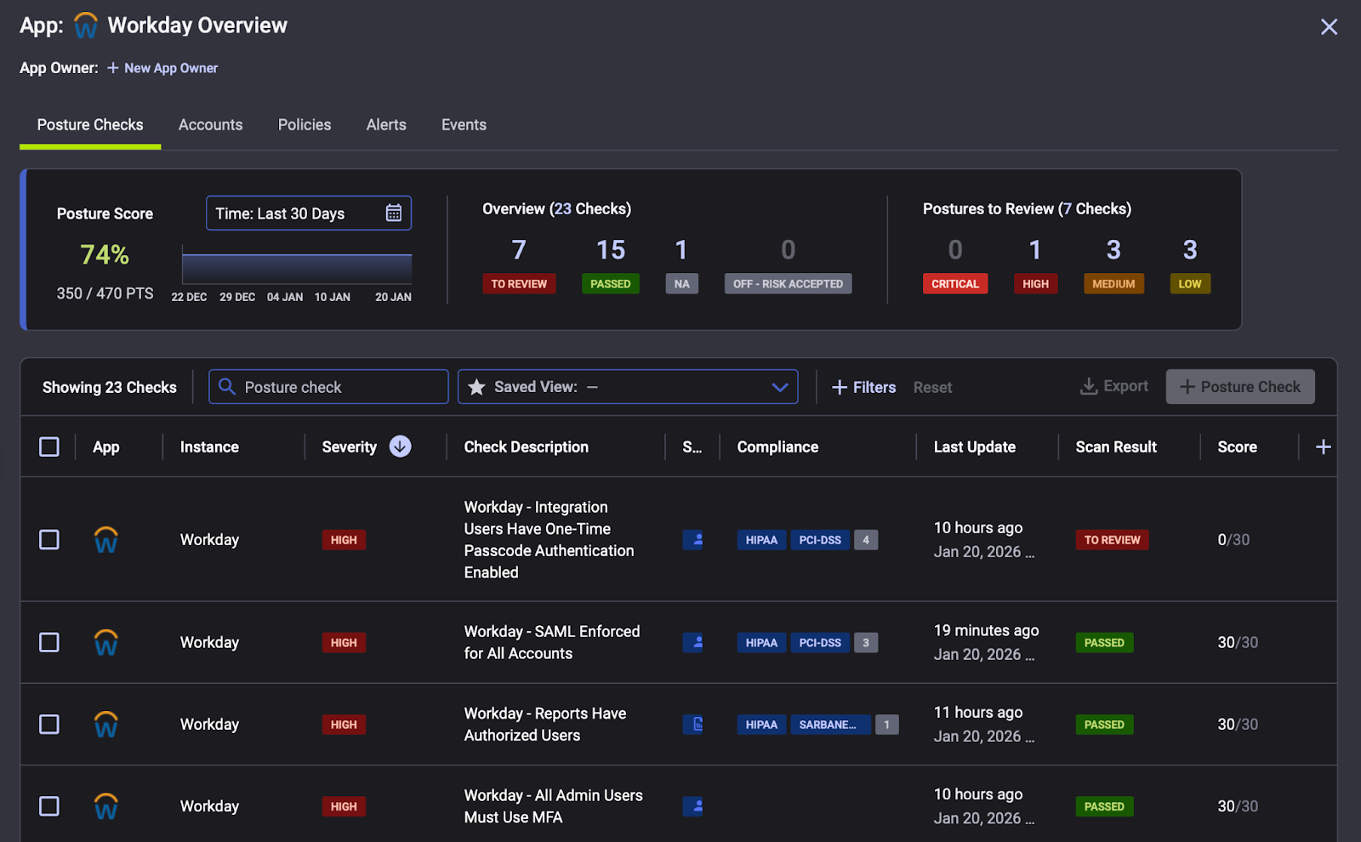The width and height of the screenshot is (1361, 842).
Task: Click the search magnifier icon
Action: pos(227,387)
